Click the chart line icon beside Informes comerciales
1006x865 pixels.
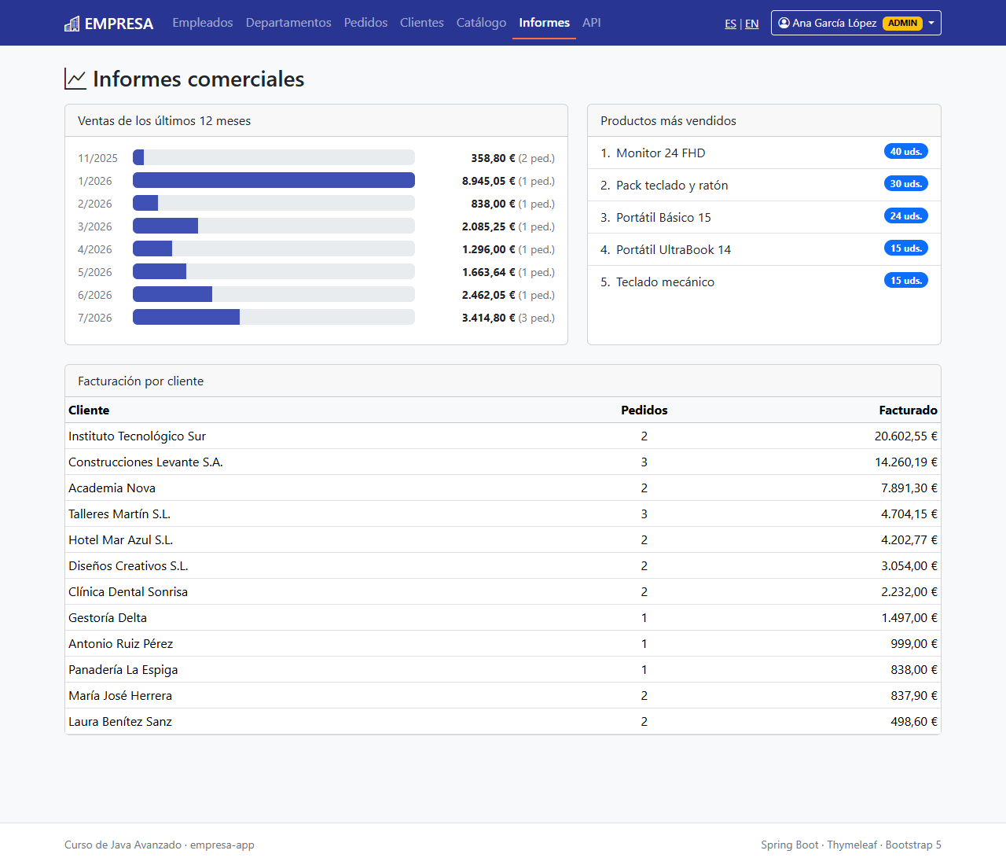[x=75, y=79]
